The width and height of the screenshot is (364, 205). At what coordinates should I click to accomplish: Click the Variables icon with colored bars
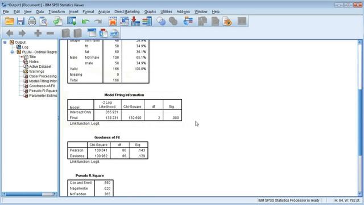147,21
